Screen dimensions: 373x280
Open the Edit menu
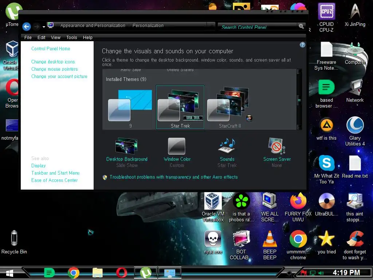(x=42, y=38)
